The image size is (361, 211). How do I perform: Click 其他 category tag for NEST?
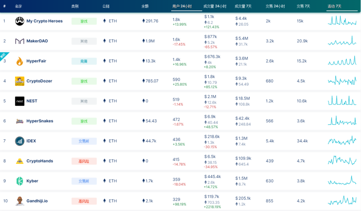pos(84,101)
